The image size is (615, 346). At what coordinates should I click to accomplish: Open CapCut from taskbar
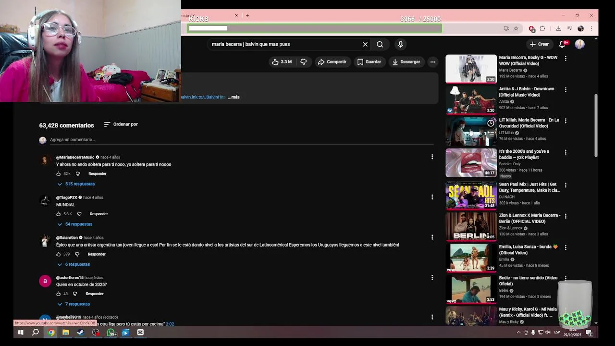tap(140, 333)
